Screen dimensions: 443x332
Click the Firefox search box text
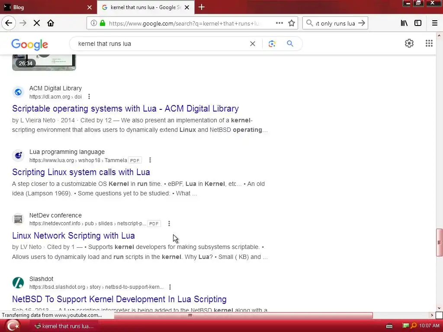[335, 23]
